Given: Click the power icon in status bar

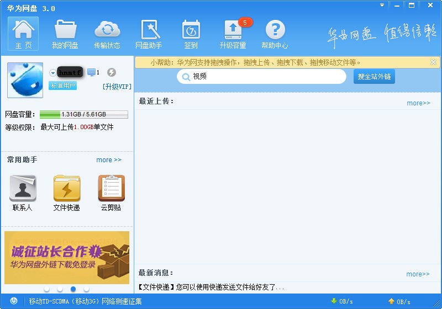Looking at the screenshot, I should pyautogui.click(x=14, y=301).
